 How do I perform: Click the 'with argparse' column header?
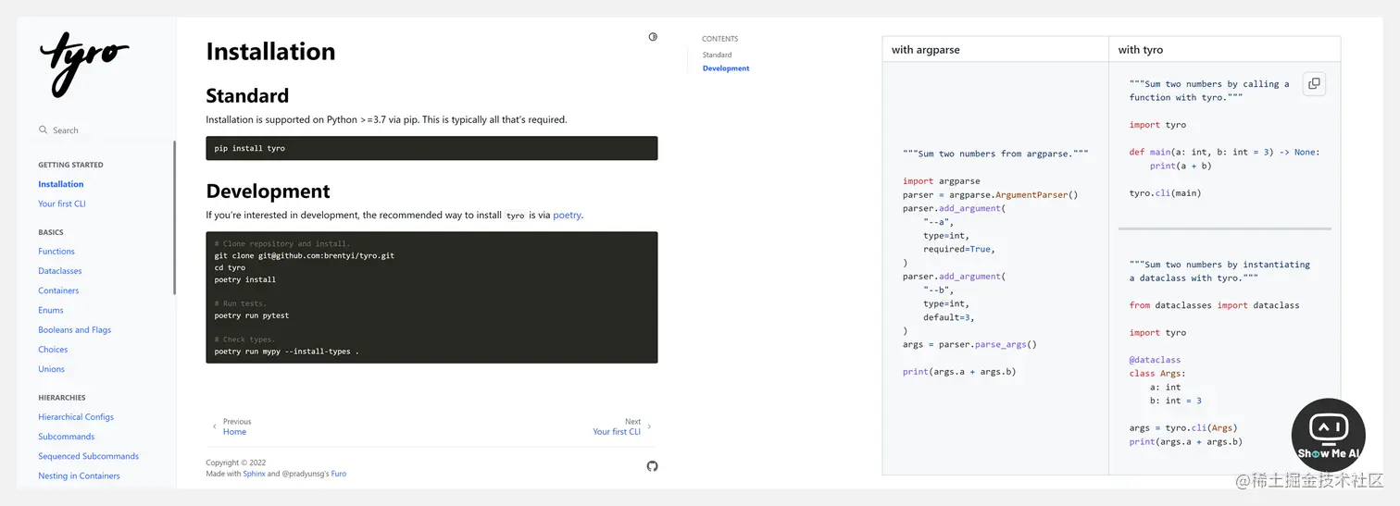pyautogui.click(x=927, y=50)
